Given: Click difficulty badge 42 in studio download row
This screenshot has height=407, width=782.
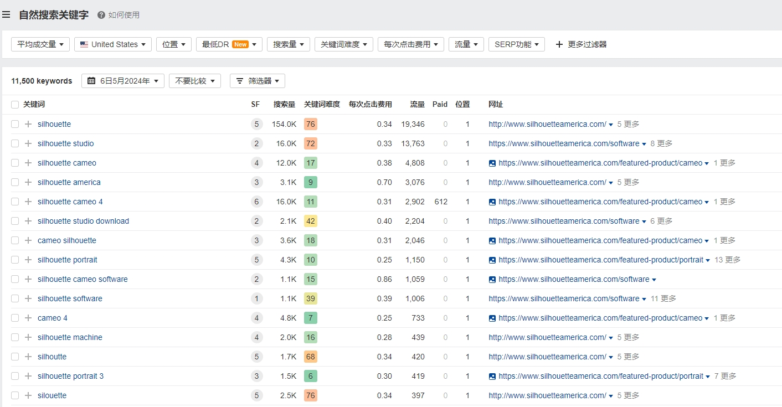Looking at the screenshot, I should pos(311,221).
